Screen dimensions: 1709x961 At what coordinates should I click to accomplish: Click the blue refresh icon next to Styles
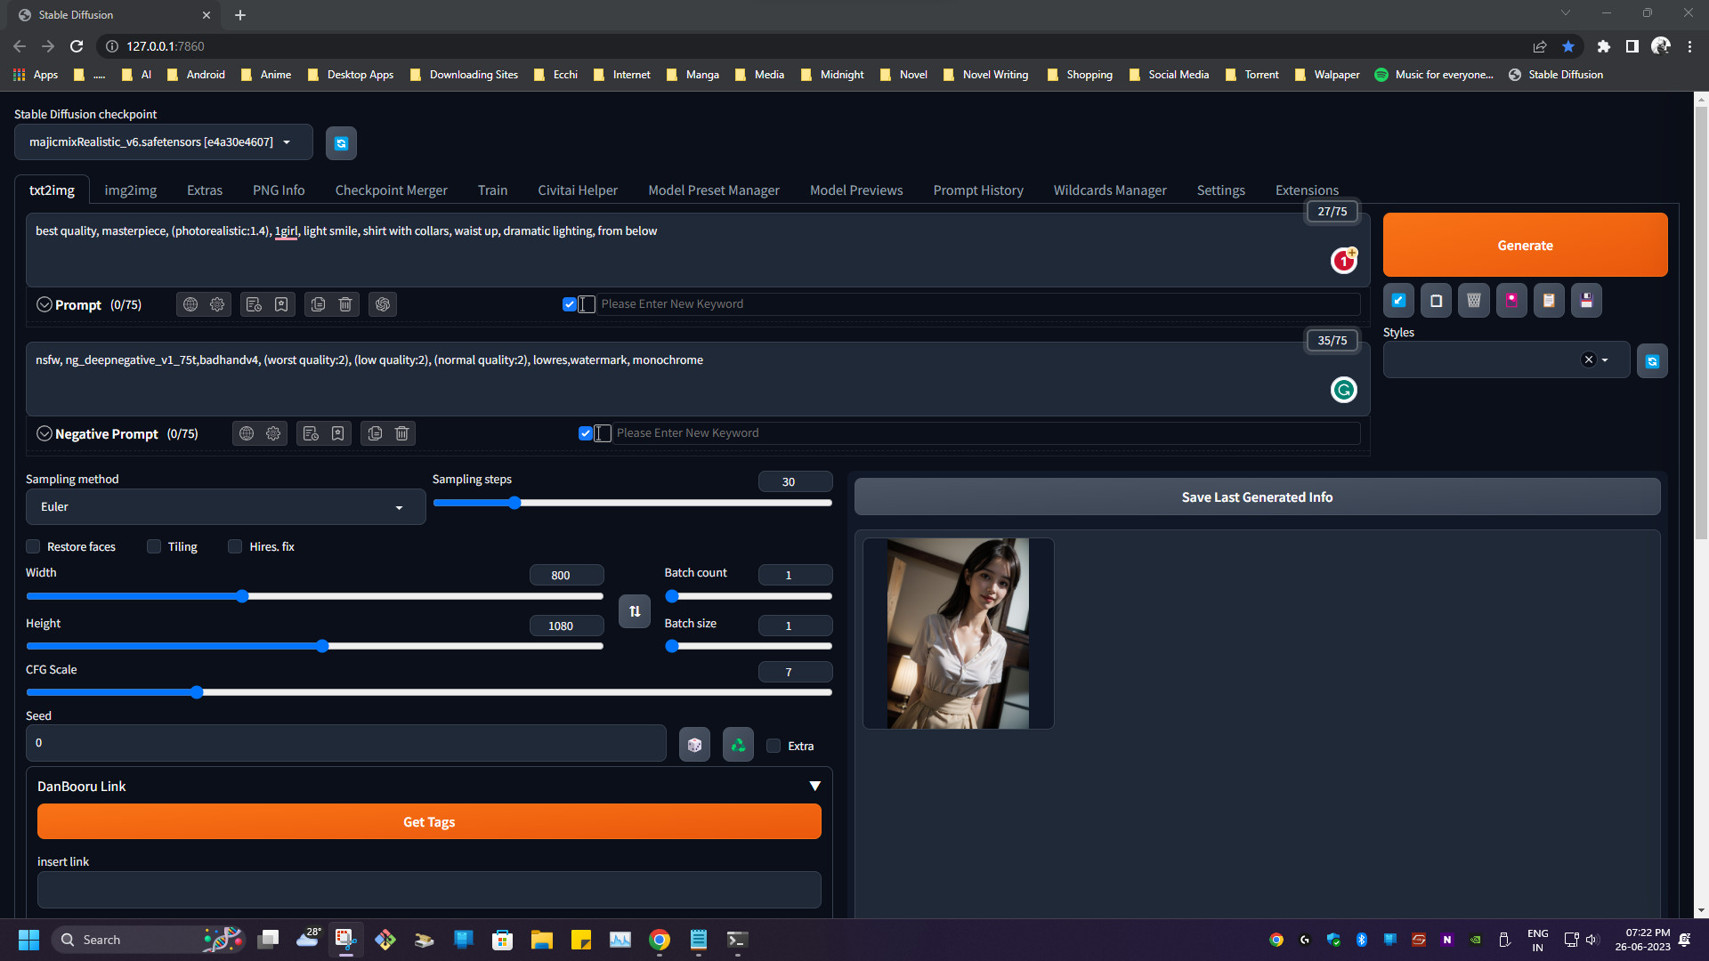click(1651, 360)
